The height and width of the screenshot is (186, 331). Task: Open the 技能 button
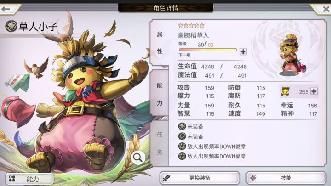[x=286, y=178]
